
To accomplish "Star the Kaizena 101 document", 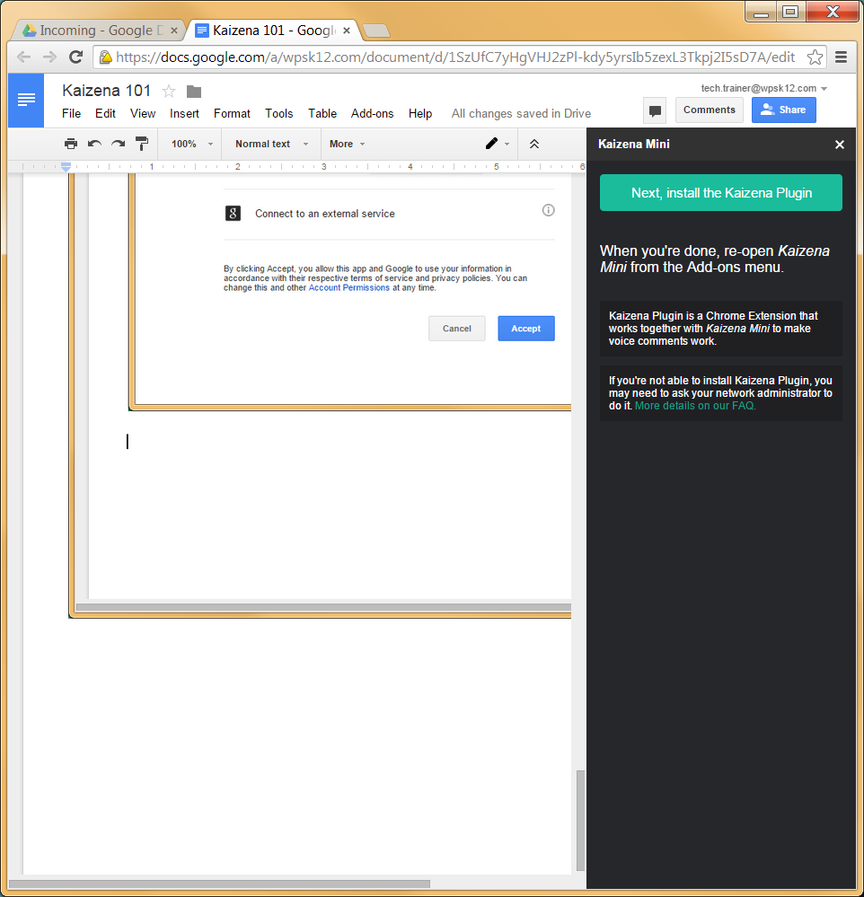I will [x=169, y=91].
